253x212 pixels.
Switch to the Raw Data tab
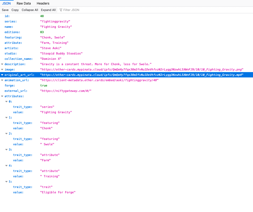point(24,3)
